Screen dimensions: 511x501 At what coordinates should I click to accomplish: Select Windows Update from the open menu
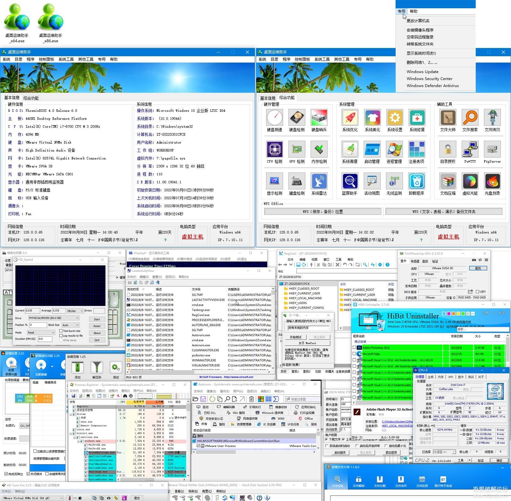coord(422,72)
